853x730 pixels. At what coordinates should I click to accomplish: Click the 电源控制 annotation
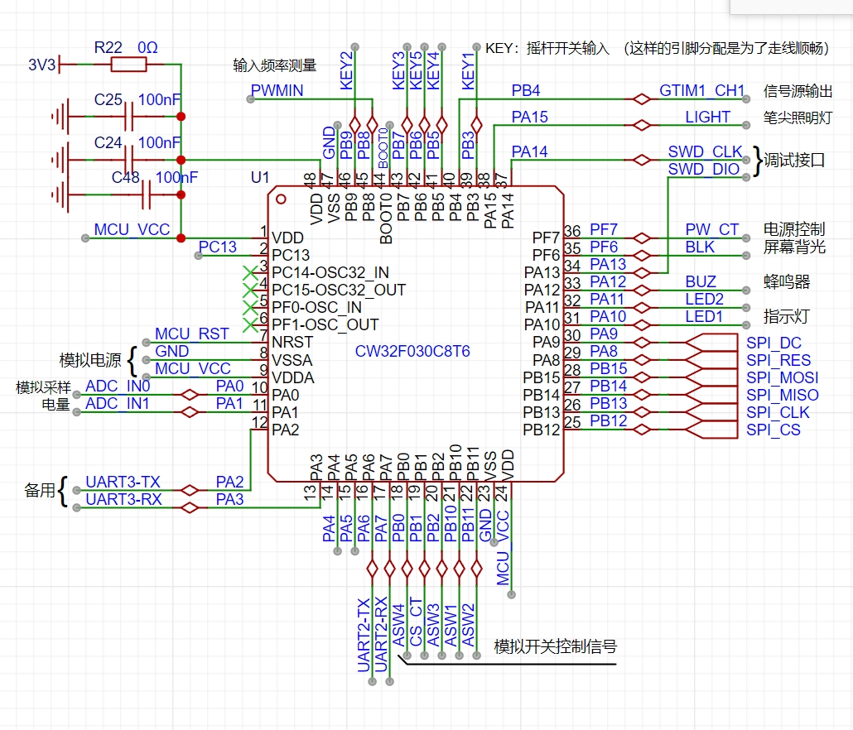pyautogui.click(x=794, y=228)
